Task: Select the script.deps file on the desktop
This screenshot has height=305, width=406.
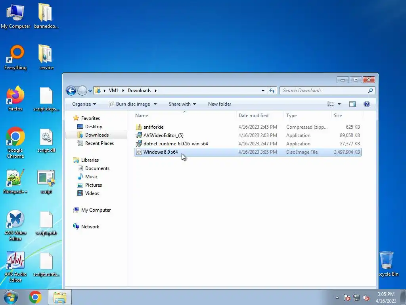Action: coord(46,99)
